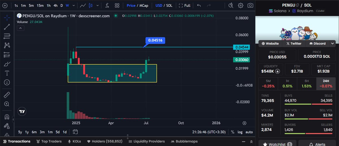The width and height of the screenshot is (339, 146).
Task: Select the 5M price change tab
Action: (268, 83)
